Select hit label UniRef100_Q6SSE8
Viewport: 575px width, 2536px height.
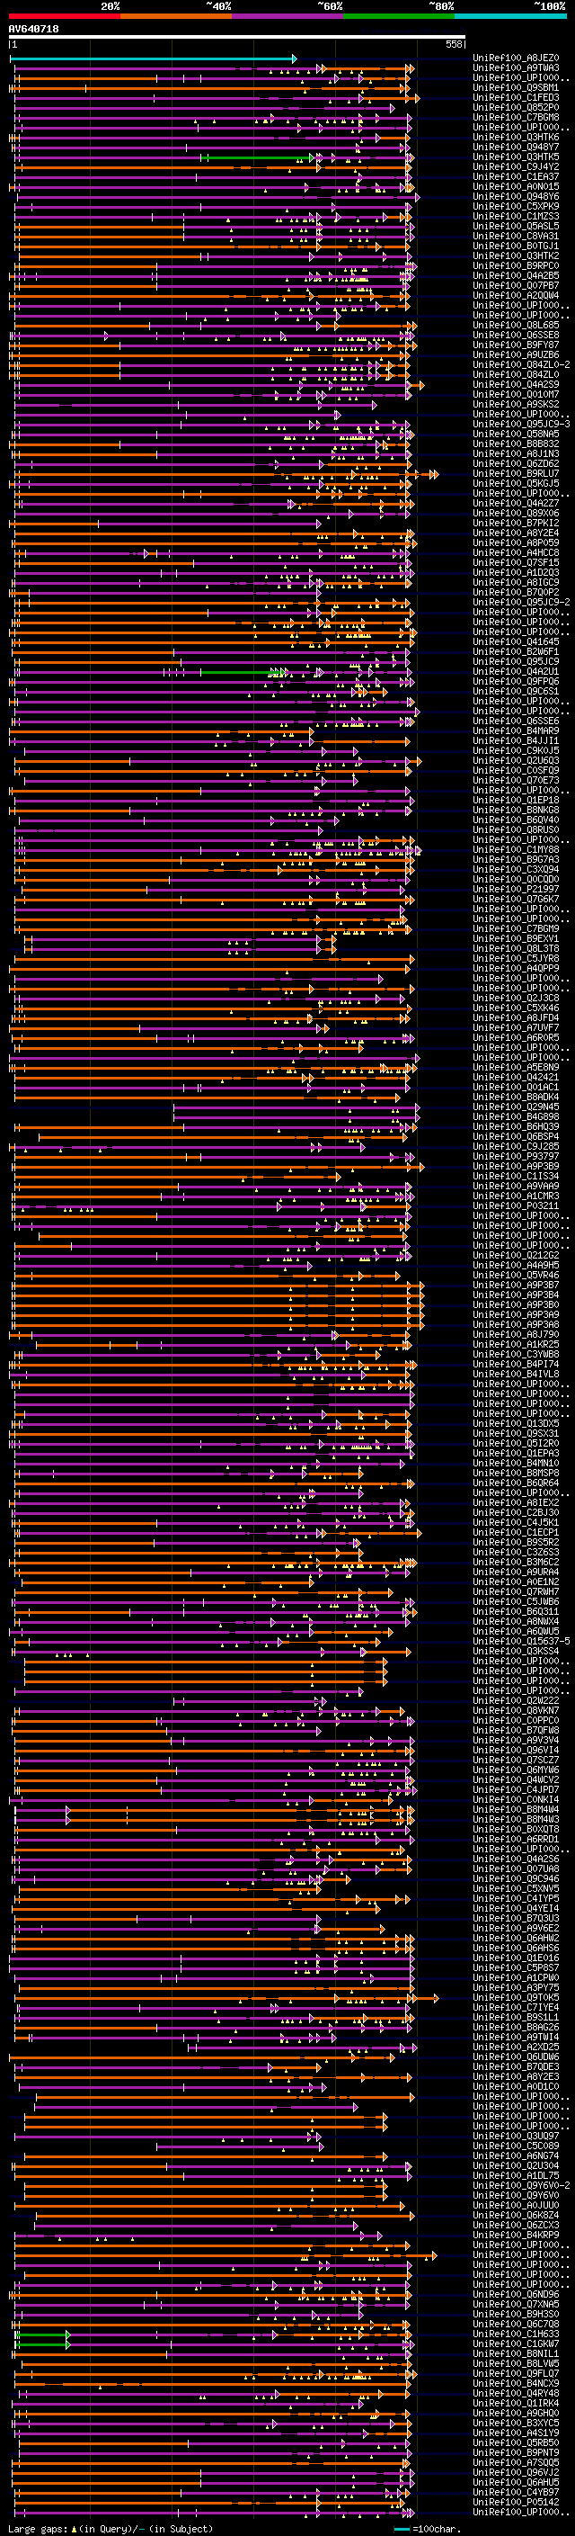click(516, 335)
